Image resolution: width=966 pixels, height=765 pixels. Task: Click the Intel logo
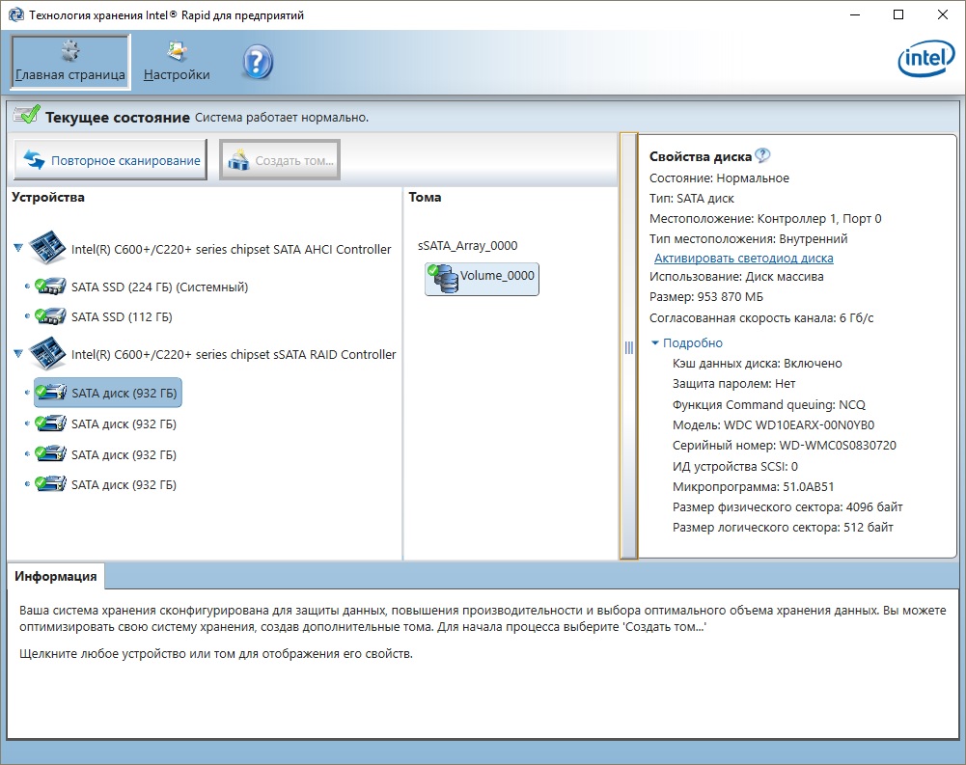point(925,62)
